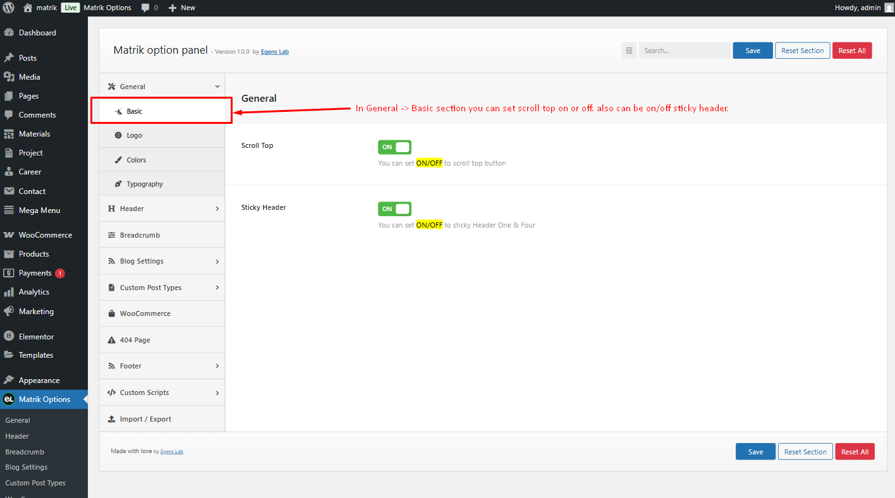
Task: Expand the Blog Settings arrow
Action: tap(217, 261)
